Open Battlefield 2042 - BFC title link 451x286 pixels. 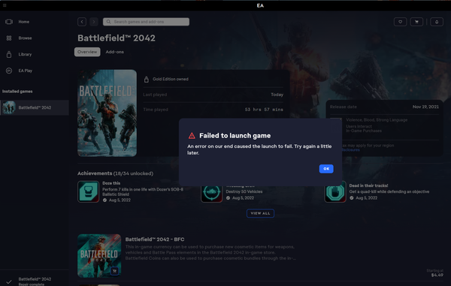[x=155, y=239]
